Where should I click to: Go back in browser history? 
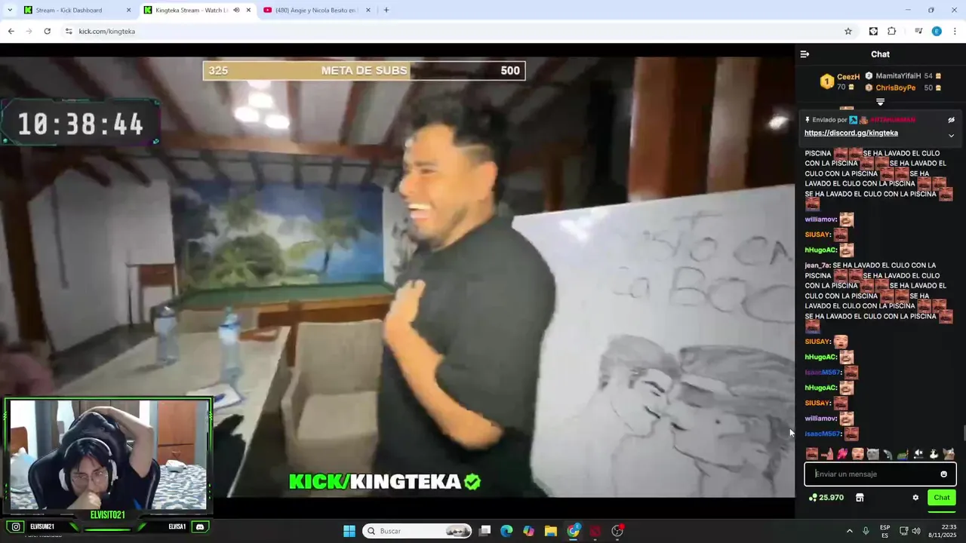[11, 31]
